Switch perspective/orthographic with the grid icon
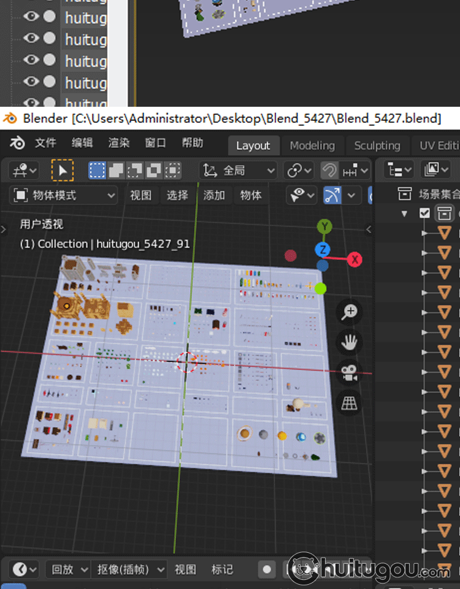The width and height of the screenshot is (460, 589). point(350,403)
